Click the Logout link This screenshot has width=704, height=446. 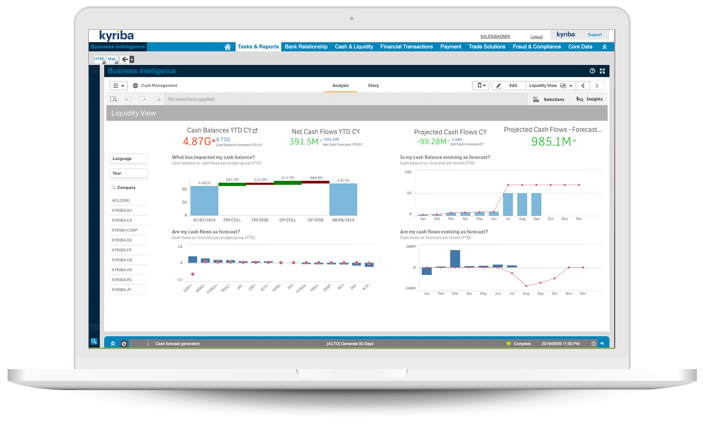536,37
